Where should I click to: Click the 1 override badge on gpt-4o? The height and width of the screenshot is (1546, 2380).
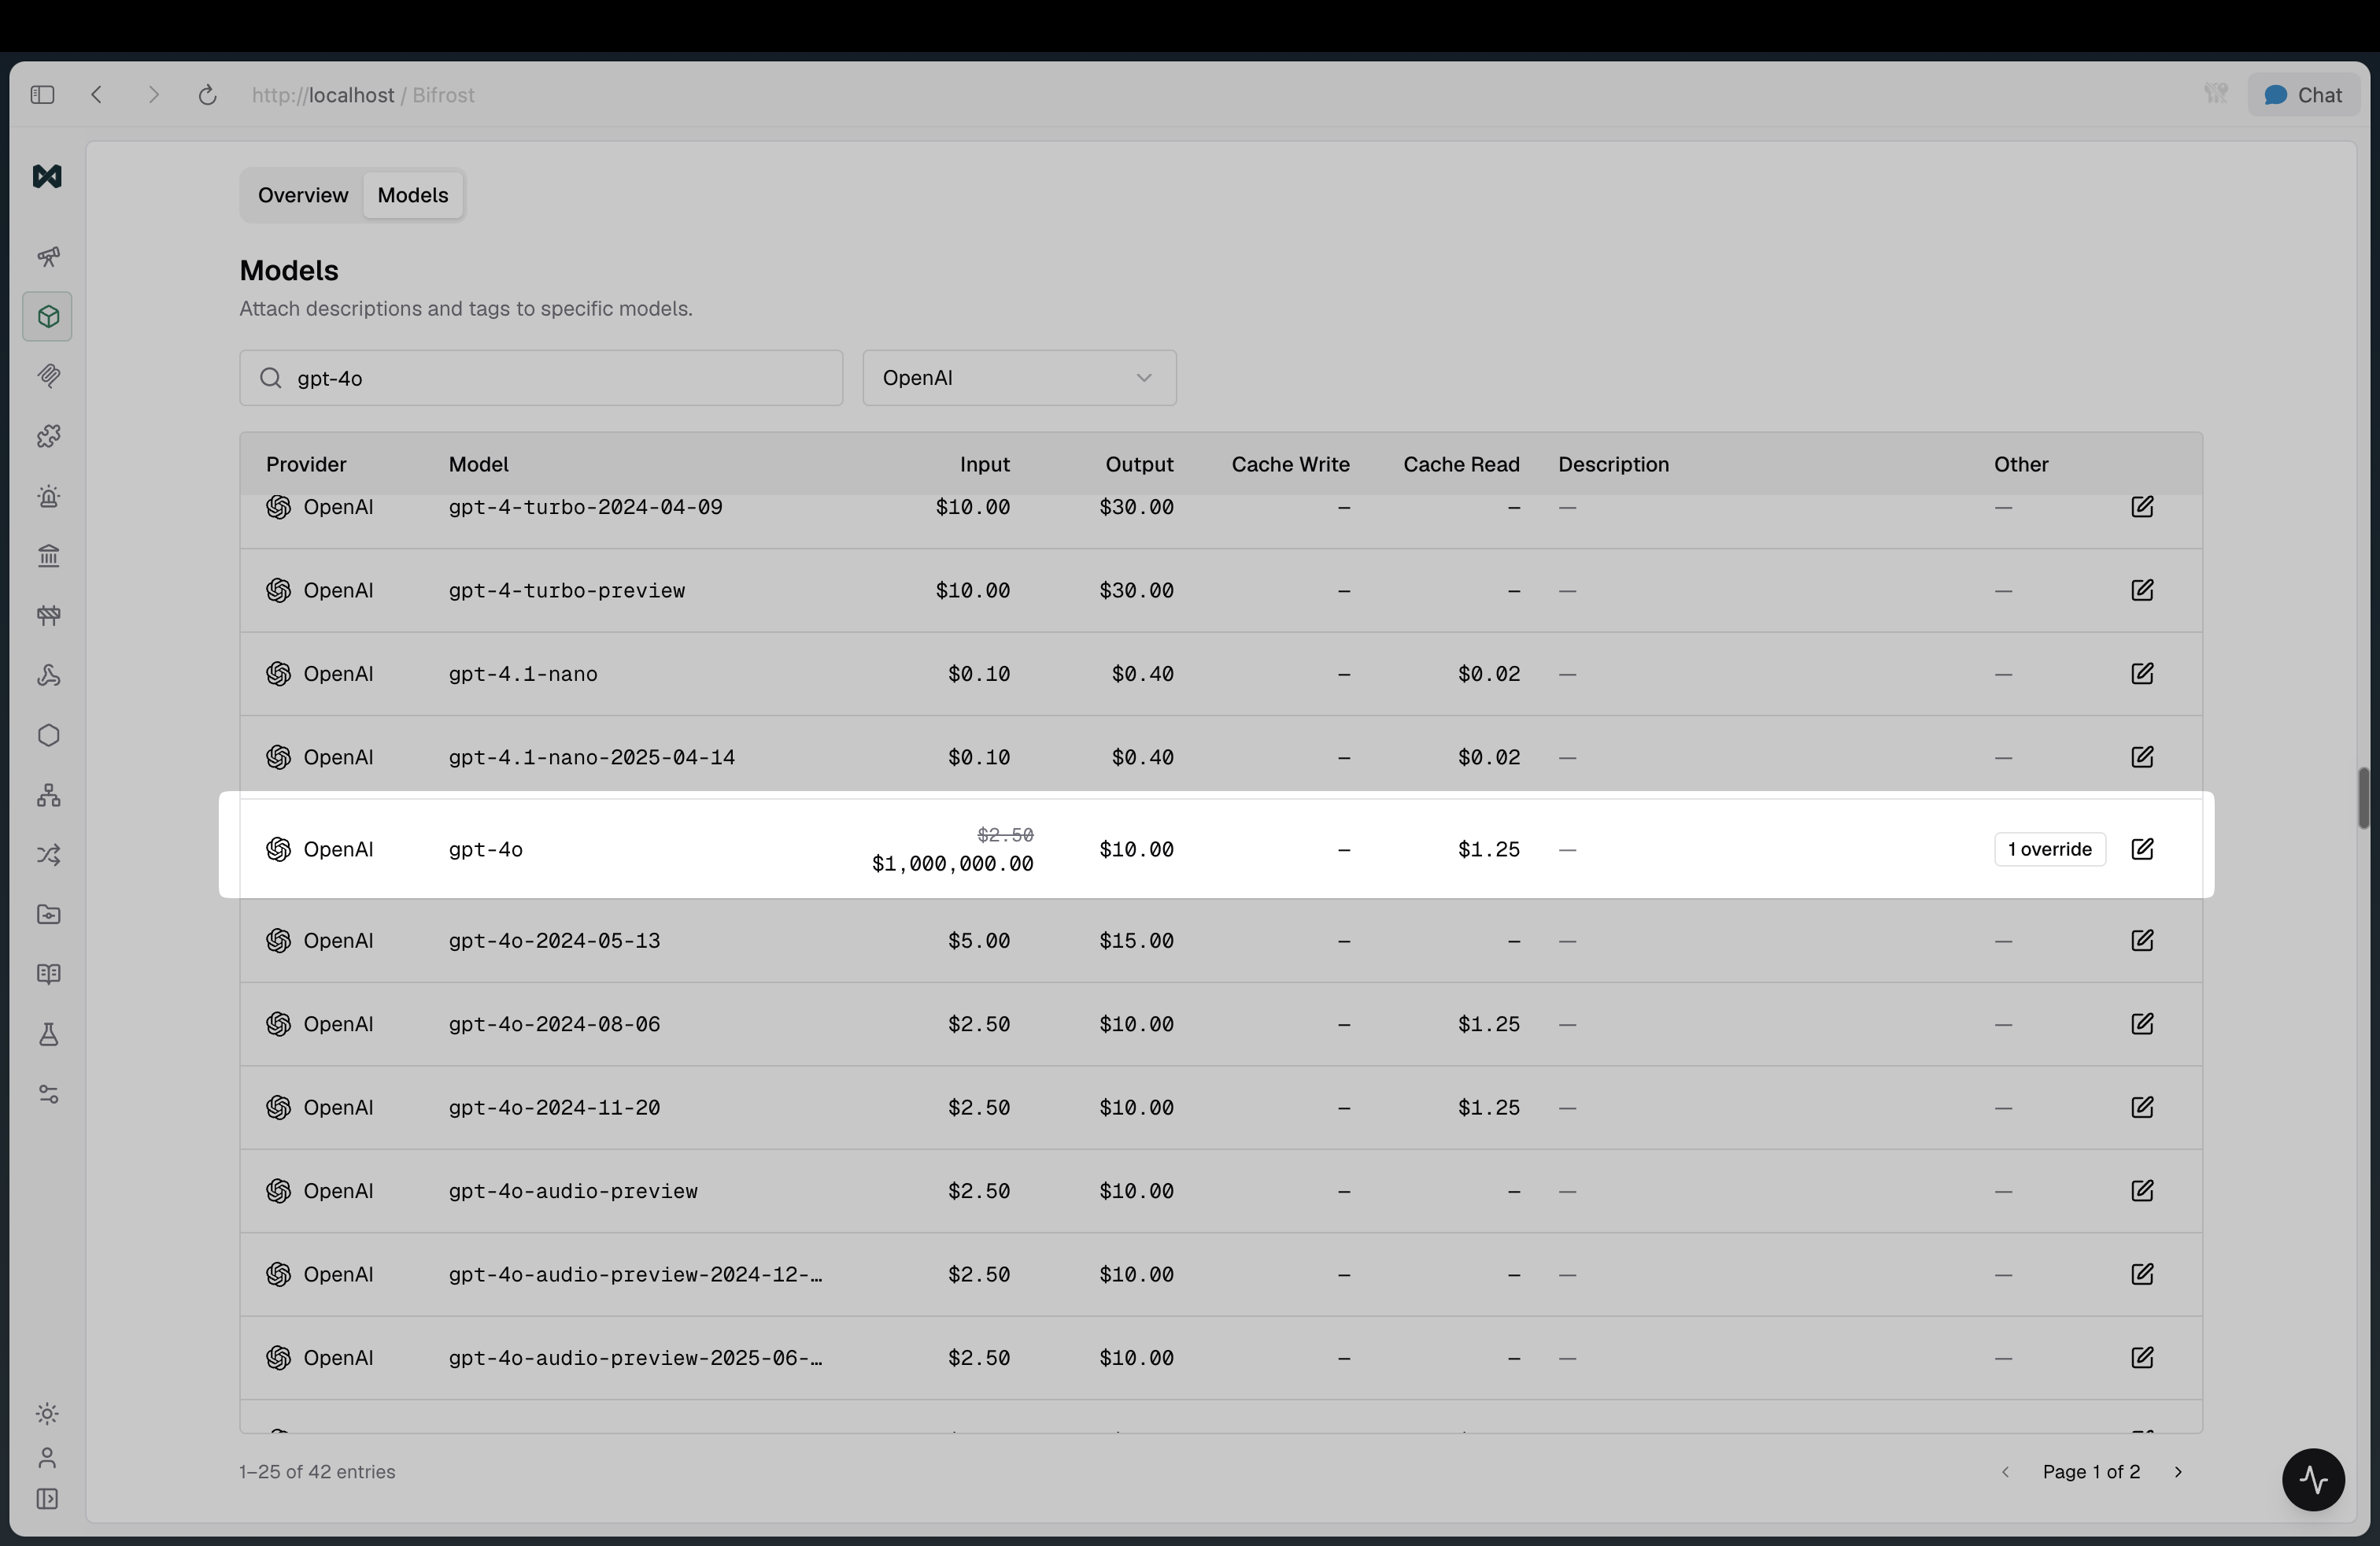coord(2050,849)
